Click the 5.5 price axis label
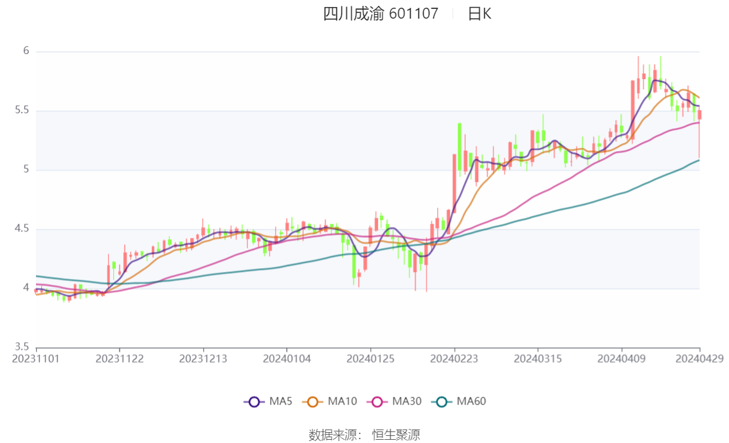Viewport: 729px width, 443px height. coord(22,110)
